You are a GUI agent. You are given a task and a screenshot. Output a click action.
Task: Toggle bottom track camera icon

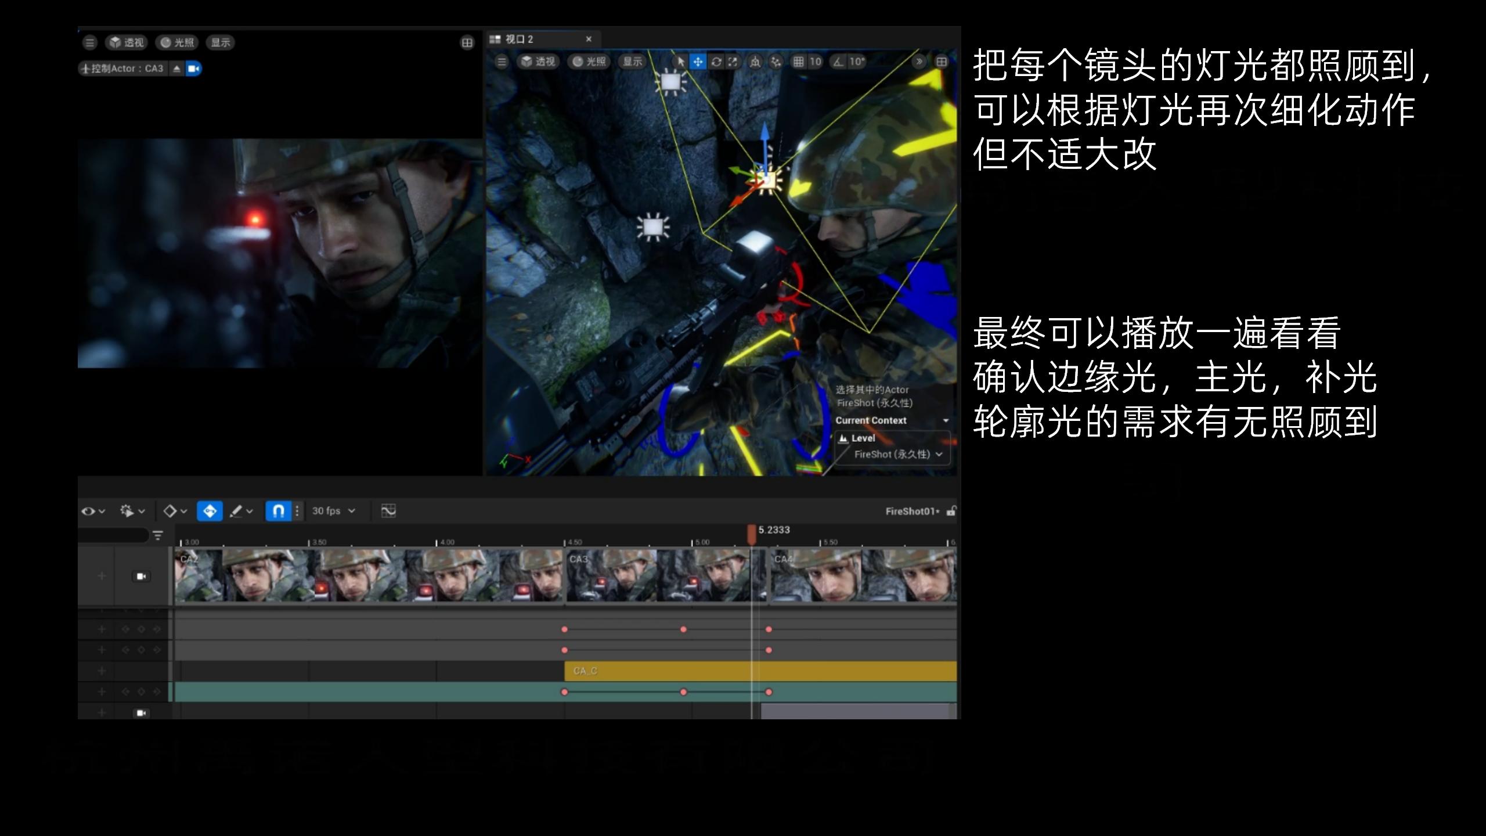coord(141,713)
